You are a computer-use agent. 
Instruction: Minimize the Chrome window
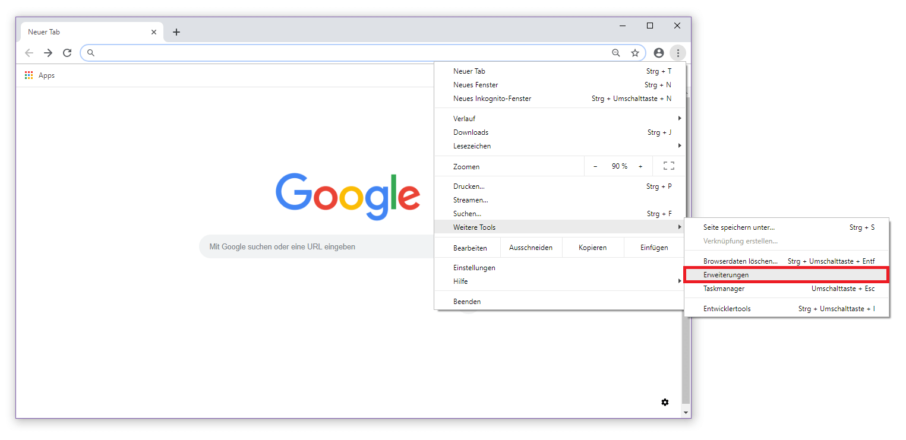pyautogui.click(x=623, y=26)
